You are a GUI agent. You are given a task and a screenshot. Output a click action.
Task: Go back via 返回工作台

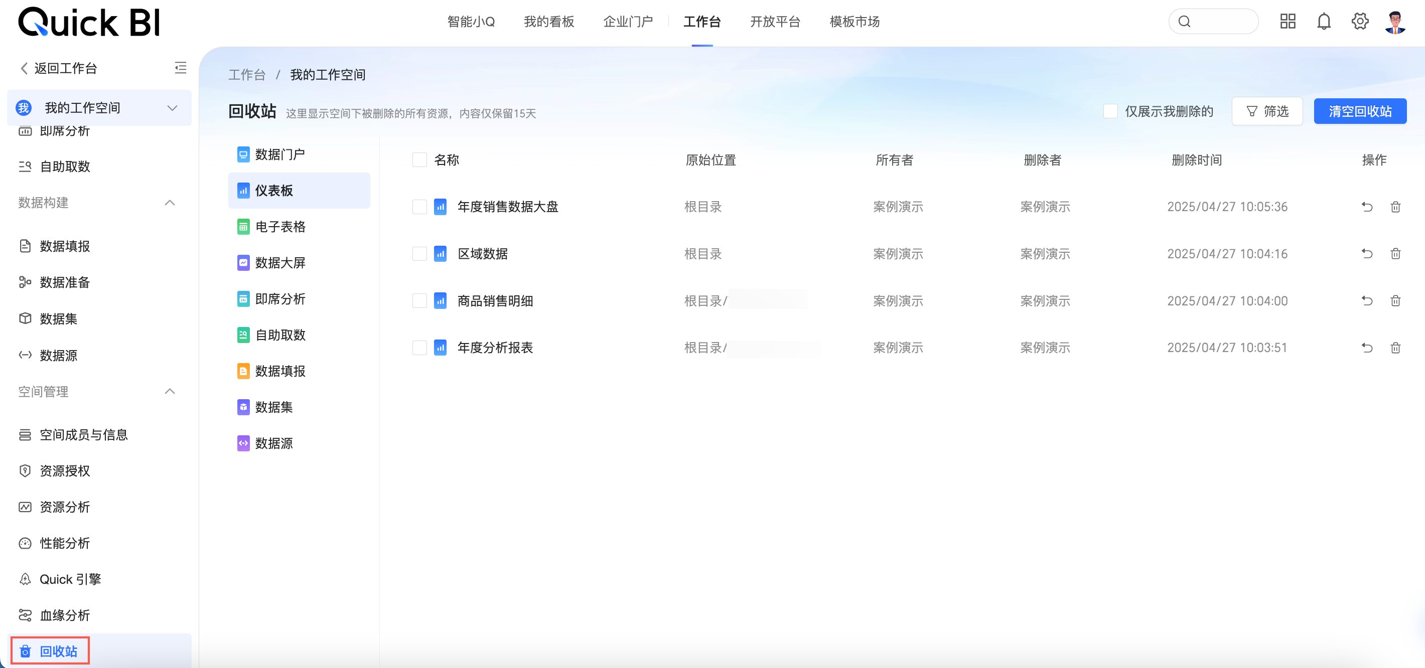point(59,68)
